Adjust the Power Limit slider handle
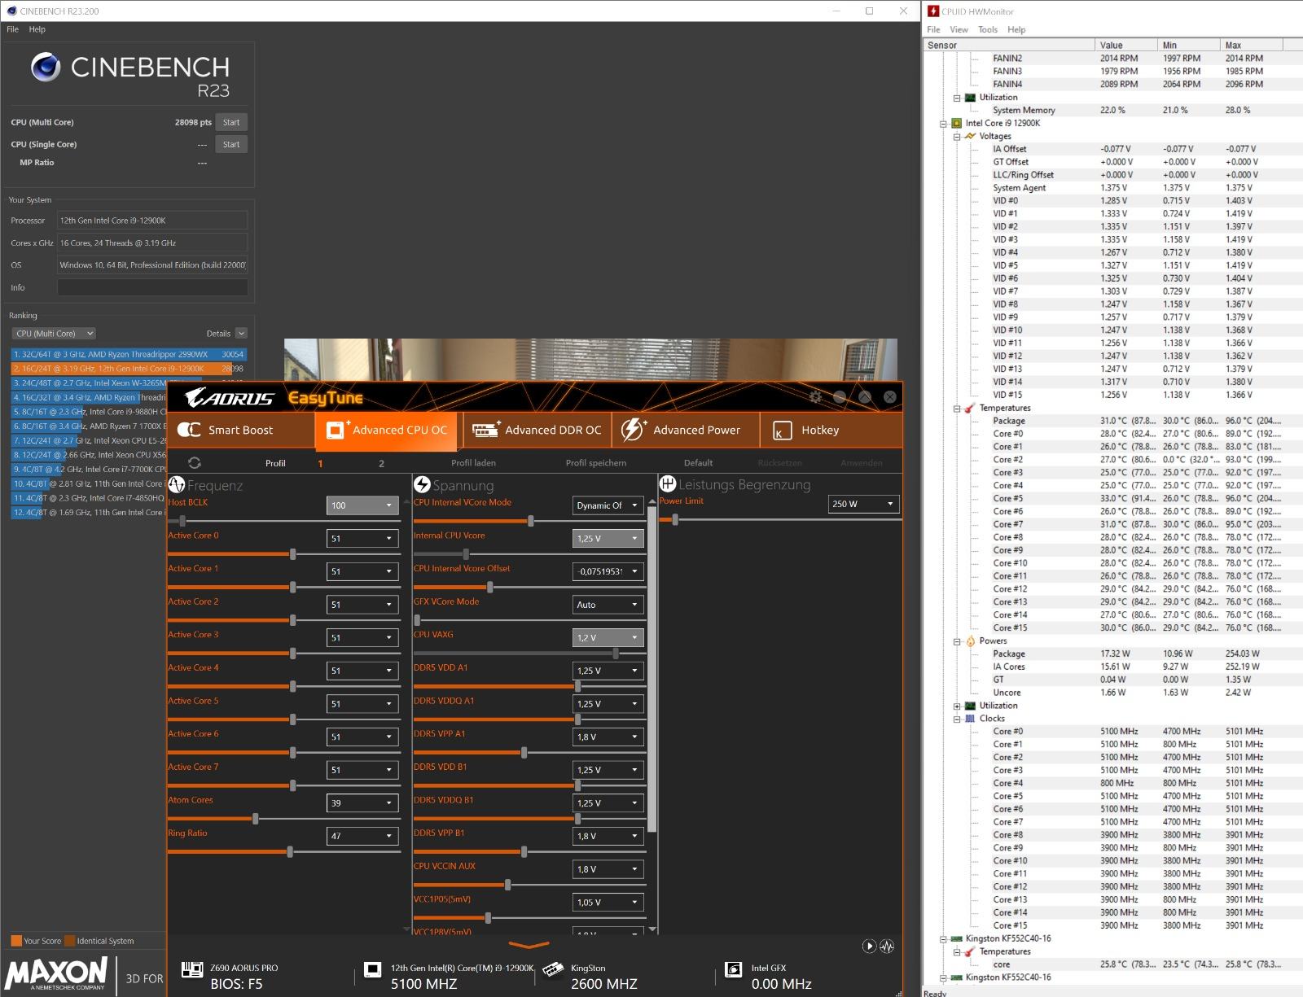The height and width of the screenshot is (997, 1303). point(675,519)
